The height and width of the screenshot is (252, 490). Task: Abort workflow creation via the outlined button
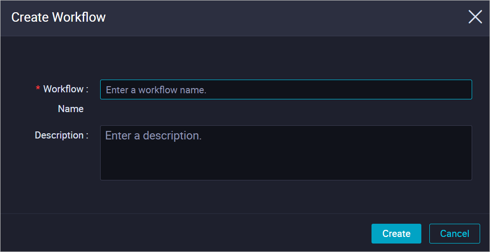454,234
